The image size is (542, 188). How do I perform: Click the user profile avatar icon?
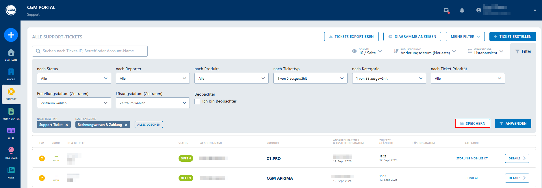(479, 10)
